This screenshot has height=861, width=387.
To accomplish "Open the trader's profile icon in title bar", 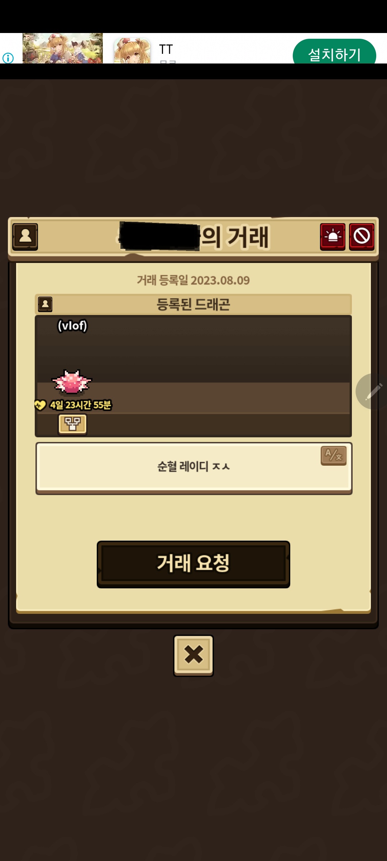I will pos(25,236).
